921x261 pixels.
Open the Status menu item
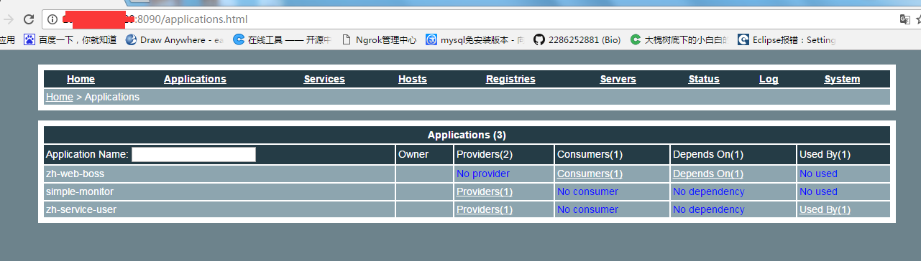pyautogui.click(x=704, y=80)
